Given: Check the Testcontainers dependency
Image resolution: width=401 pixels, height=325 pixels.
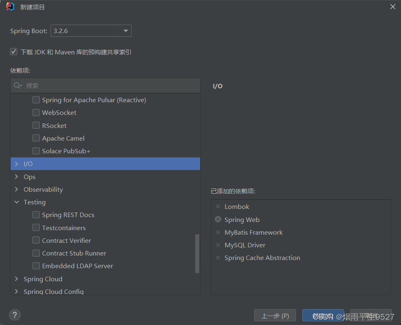Looking at the screenshot, I should pyautogui.click(x=36, y=228).
